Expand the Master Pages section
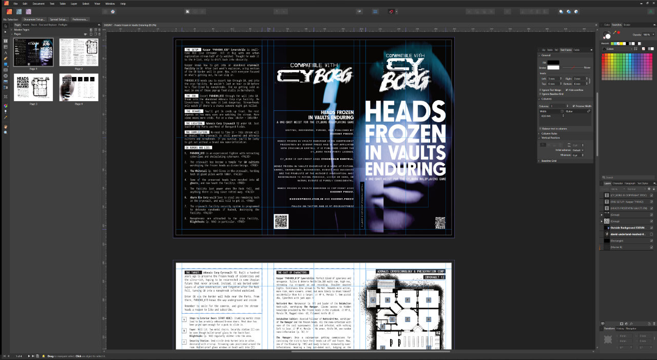Image resolution: width=657 pixels, height=360 pixels. point(11,30)
